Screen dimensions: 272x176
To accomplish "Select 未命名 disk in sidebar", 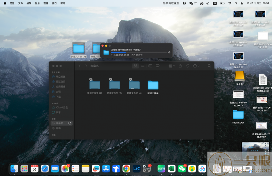I will click(x=62, y=123).
